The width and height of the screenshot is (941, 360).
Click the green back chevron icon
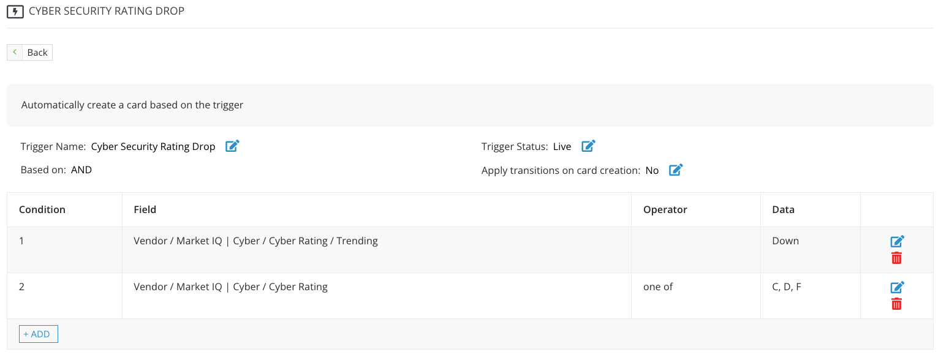tap(15, 51)
